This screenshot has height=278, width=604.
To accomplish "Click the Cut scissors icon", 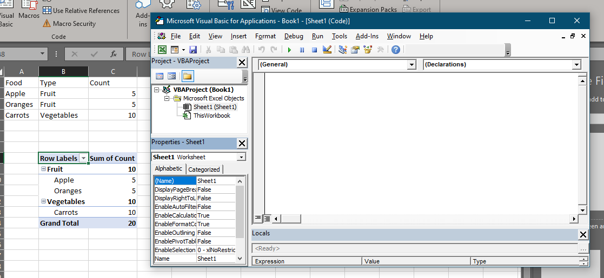I will [208, 50].
